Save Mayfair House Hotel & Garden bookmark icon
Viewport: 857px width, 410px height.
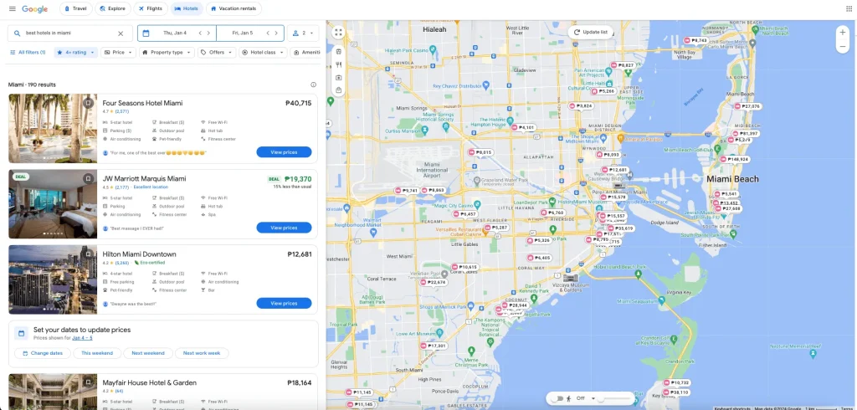88,382
